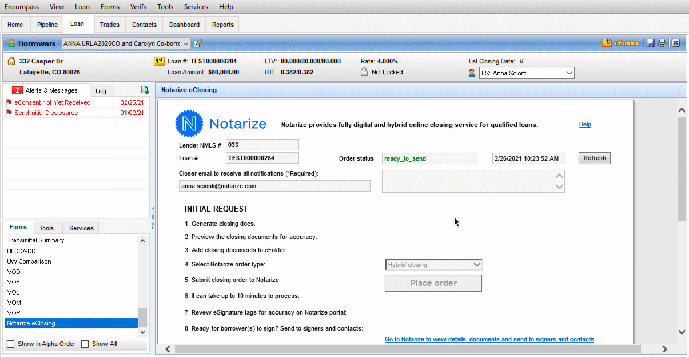
Task: Click red flag beside Send Initial Disclosures
Action: pyautogui.click(x=9, y=113)
